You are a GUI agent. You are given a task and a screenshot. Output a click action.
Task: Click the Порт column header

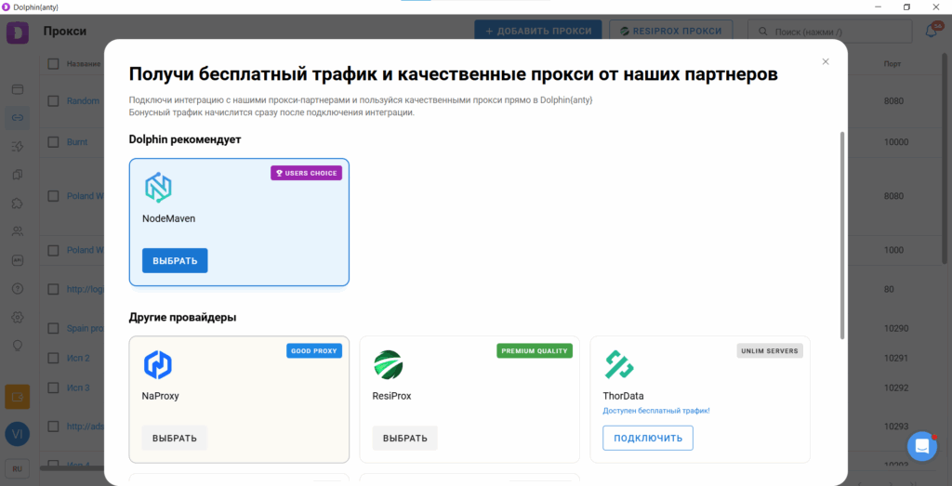tap(892, 64)
